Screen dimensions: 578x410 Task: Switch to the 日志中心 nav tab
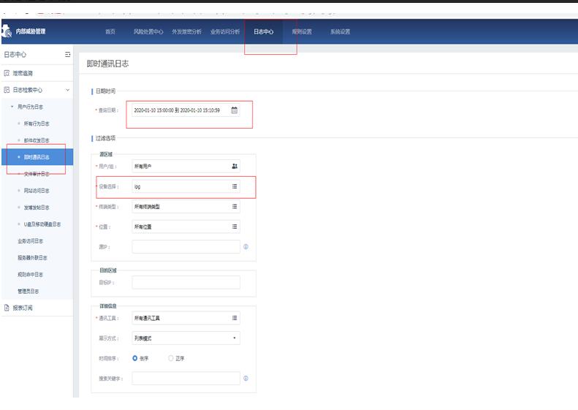[x=264, y=31]
